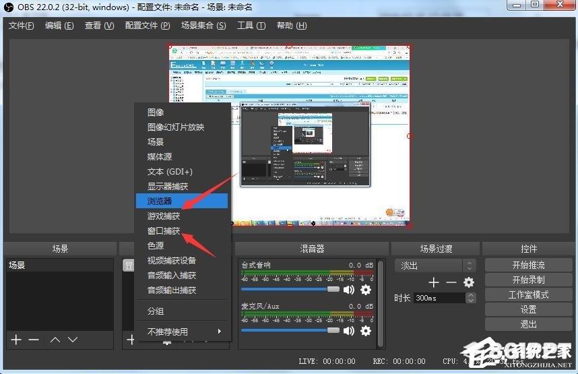Screen dimensions: 578x374
Task: Select 场景 in the add-source menu
Action: tap(156, 142)
